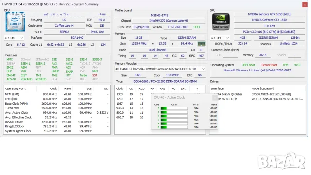Click the 45 W TDP value
Image resolution: width=311 pixels, height=175 pixels.
102,20
